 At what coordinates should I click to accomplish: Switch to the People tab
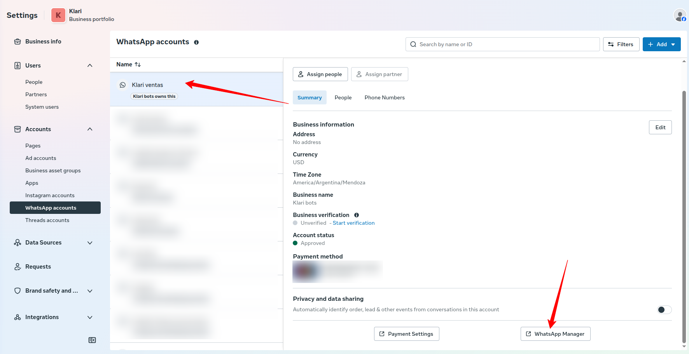(x=343, y=97)
